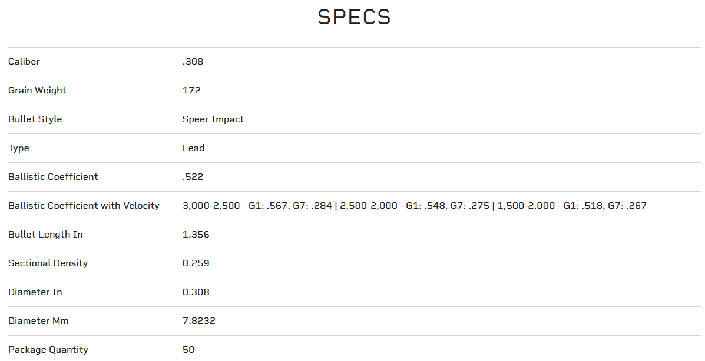Image resolution: width=705 pixels, height=361 pixels.
Task: Click the Ballistic Coefficient value .522
Action: tap(193, 177)
